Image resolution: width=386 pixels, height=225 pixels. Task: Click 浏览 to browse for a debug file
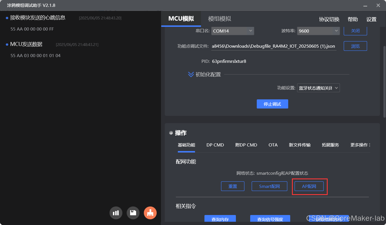(x=355, y=46)
